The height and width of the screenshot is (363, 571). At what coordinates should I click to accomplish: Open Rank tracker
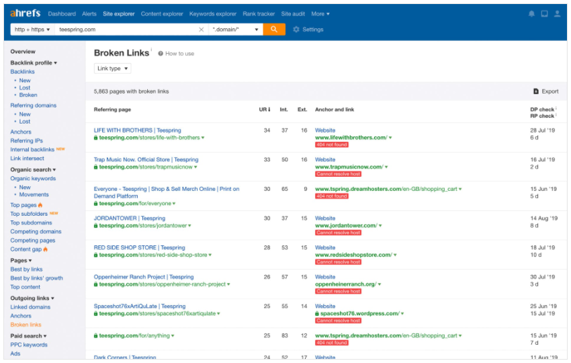pos(259,14)
